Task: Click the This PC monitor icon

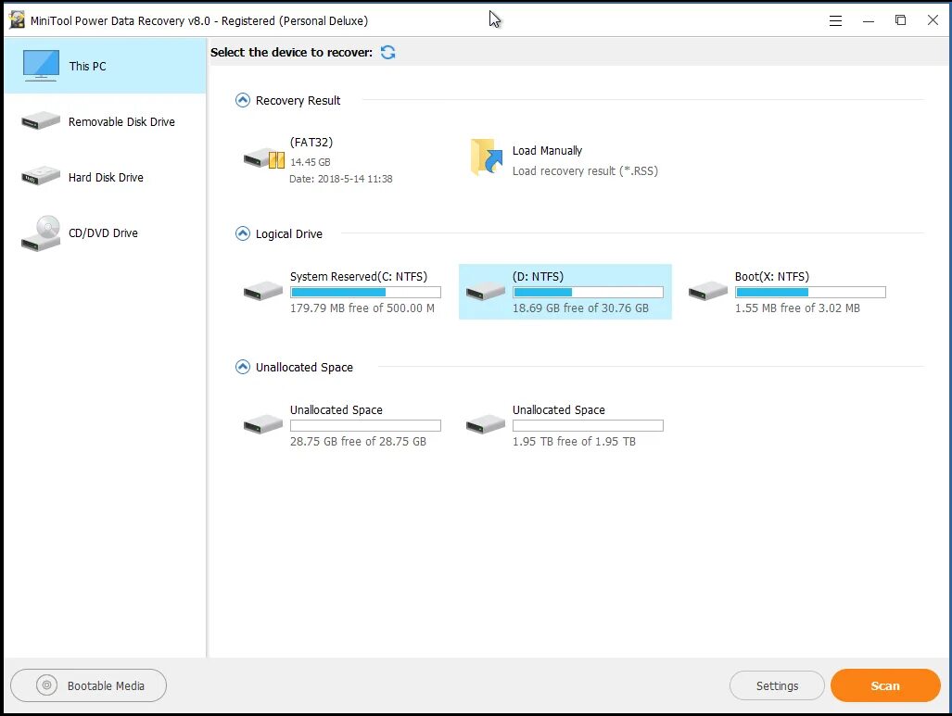Action: pos(41,66)
